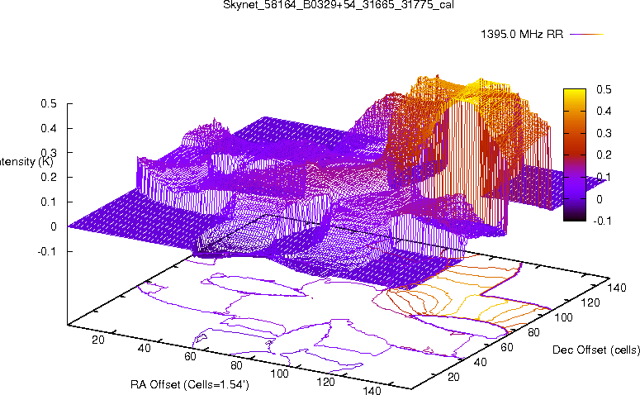Click the 40 tick on the RA Offset axis
This screenshot has height=395, width=640.
[x=144, y=348]
